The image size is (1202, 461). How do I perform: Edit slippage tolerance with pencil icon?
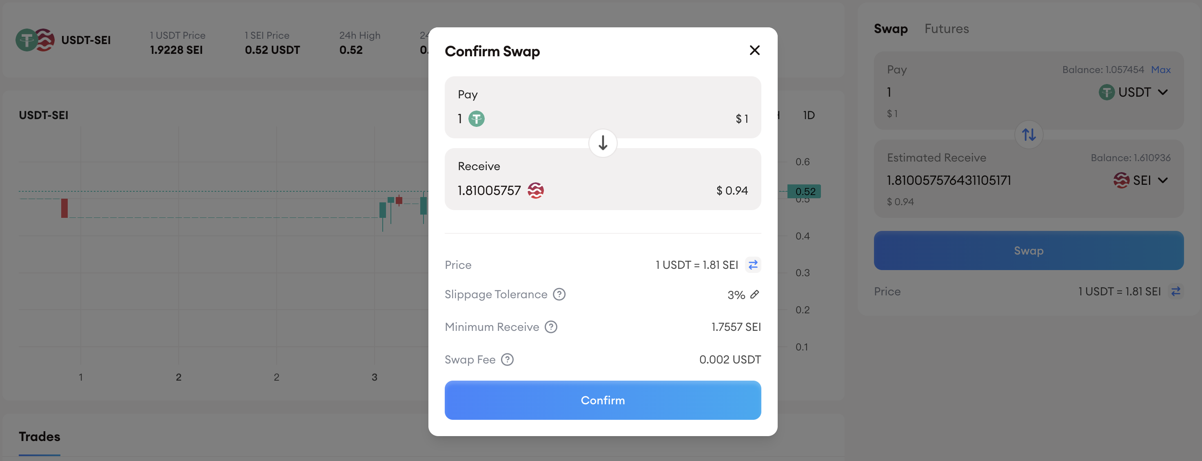(x=754, y=295)
